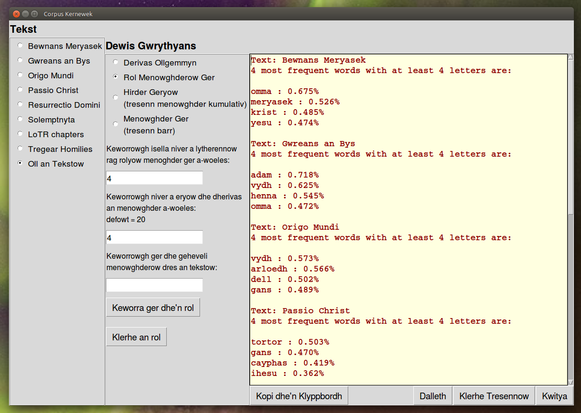Click the 'cayphas : 0.419%' result line

click(293, 363)
